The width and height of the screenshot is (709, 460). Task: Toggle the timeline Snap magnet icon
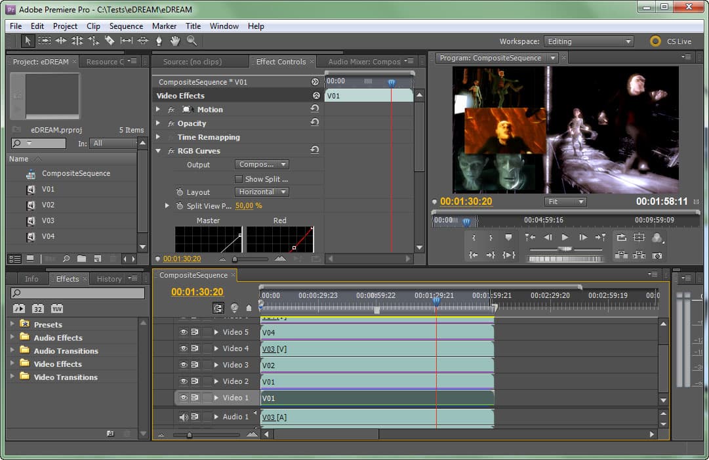click(218, 308)
